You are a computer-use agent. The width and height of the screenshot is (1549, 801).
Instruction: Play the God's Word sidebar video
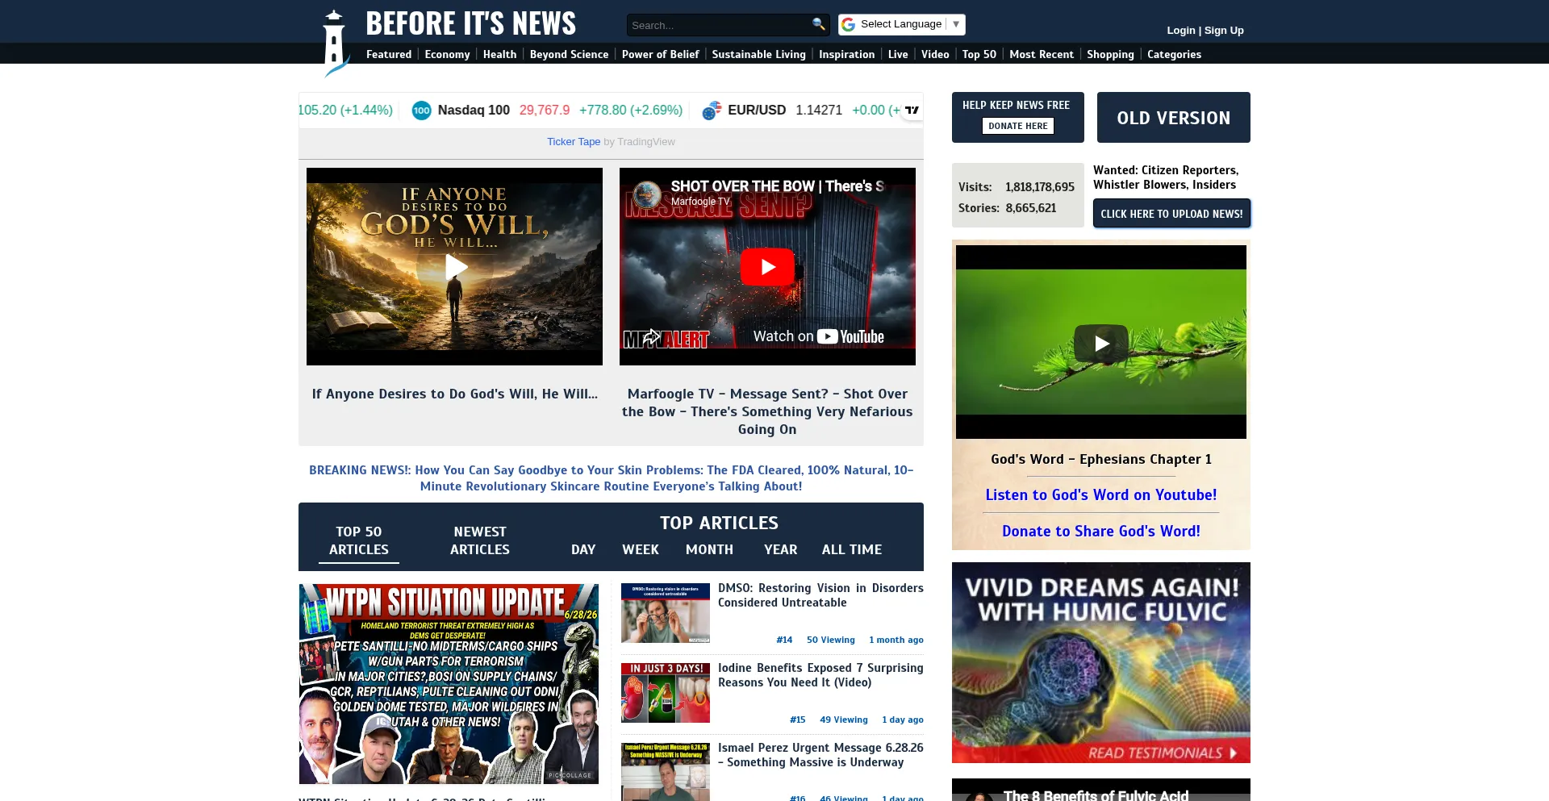pos(1101,344)
